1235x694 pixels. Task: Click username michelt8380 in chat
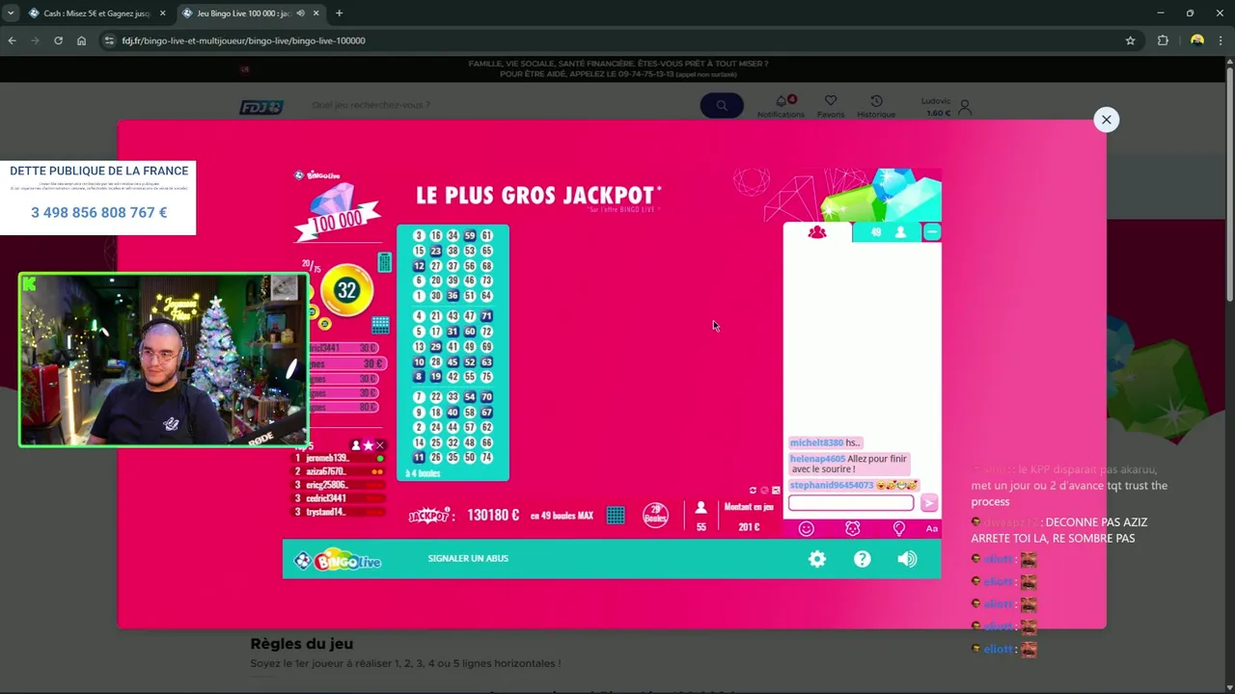[816, 442]
